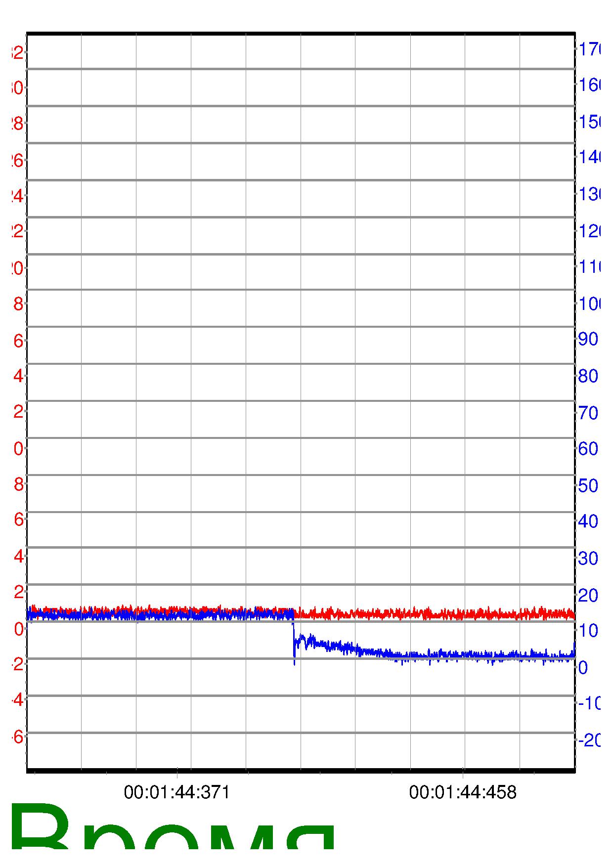Image resolution: width=613 pixels, height=867 pixels.
Task: Click the blue axis value 60
Action: point(588,449)
